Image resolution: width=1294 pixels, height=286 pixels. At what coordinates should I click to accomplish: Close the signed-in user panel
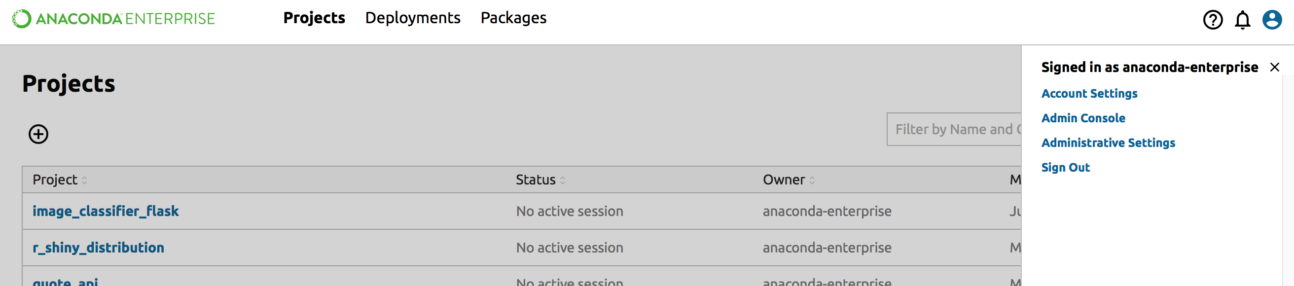(1274, 68)
